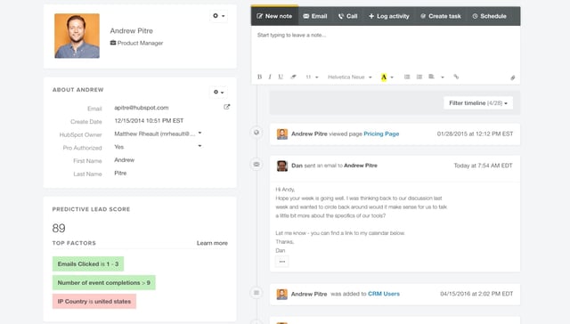Underline text in the note editor
The image size is (570, 324).
pyautogui.click(x=281, y=77)
